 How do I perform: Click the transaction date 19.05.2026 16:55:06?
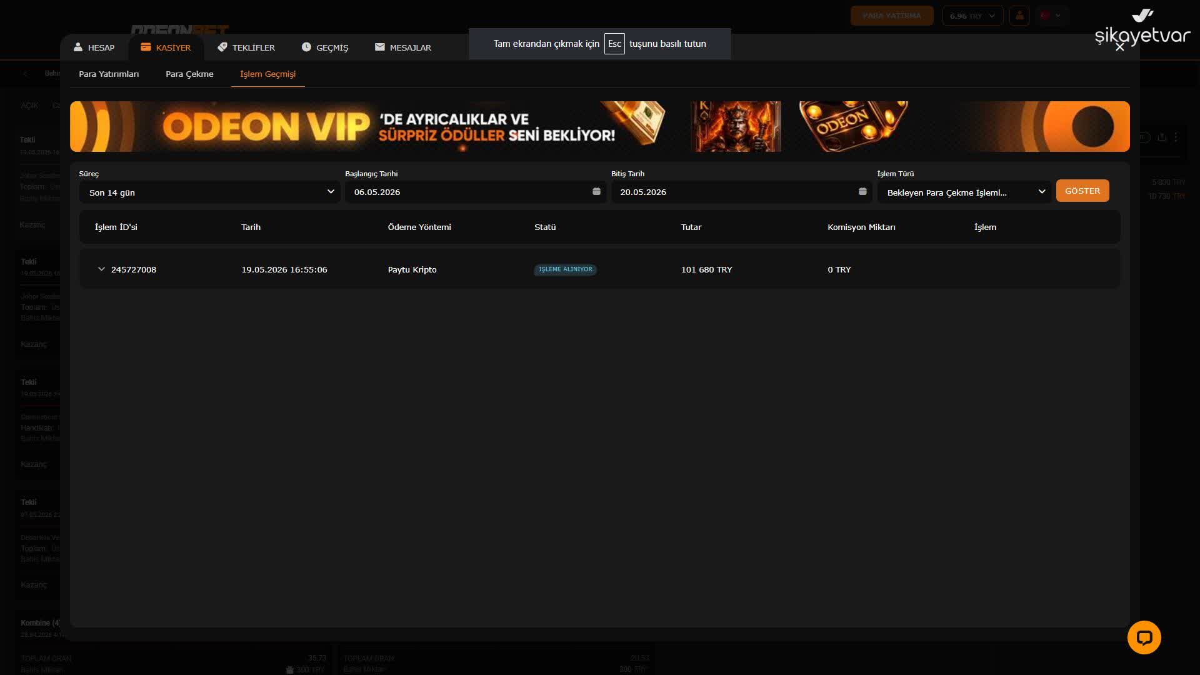tap(284, 269)
